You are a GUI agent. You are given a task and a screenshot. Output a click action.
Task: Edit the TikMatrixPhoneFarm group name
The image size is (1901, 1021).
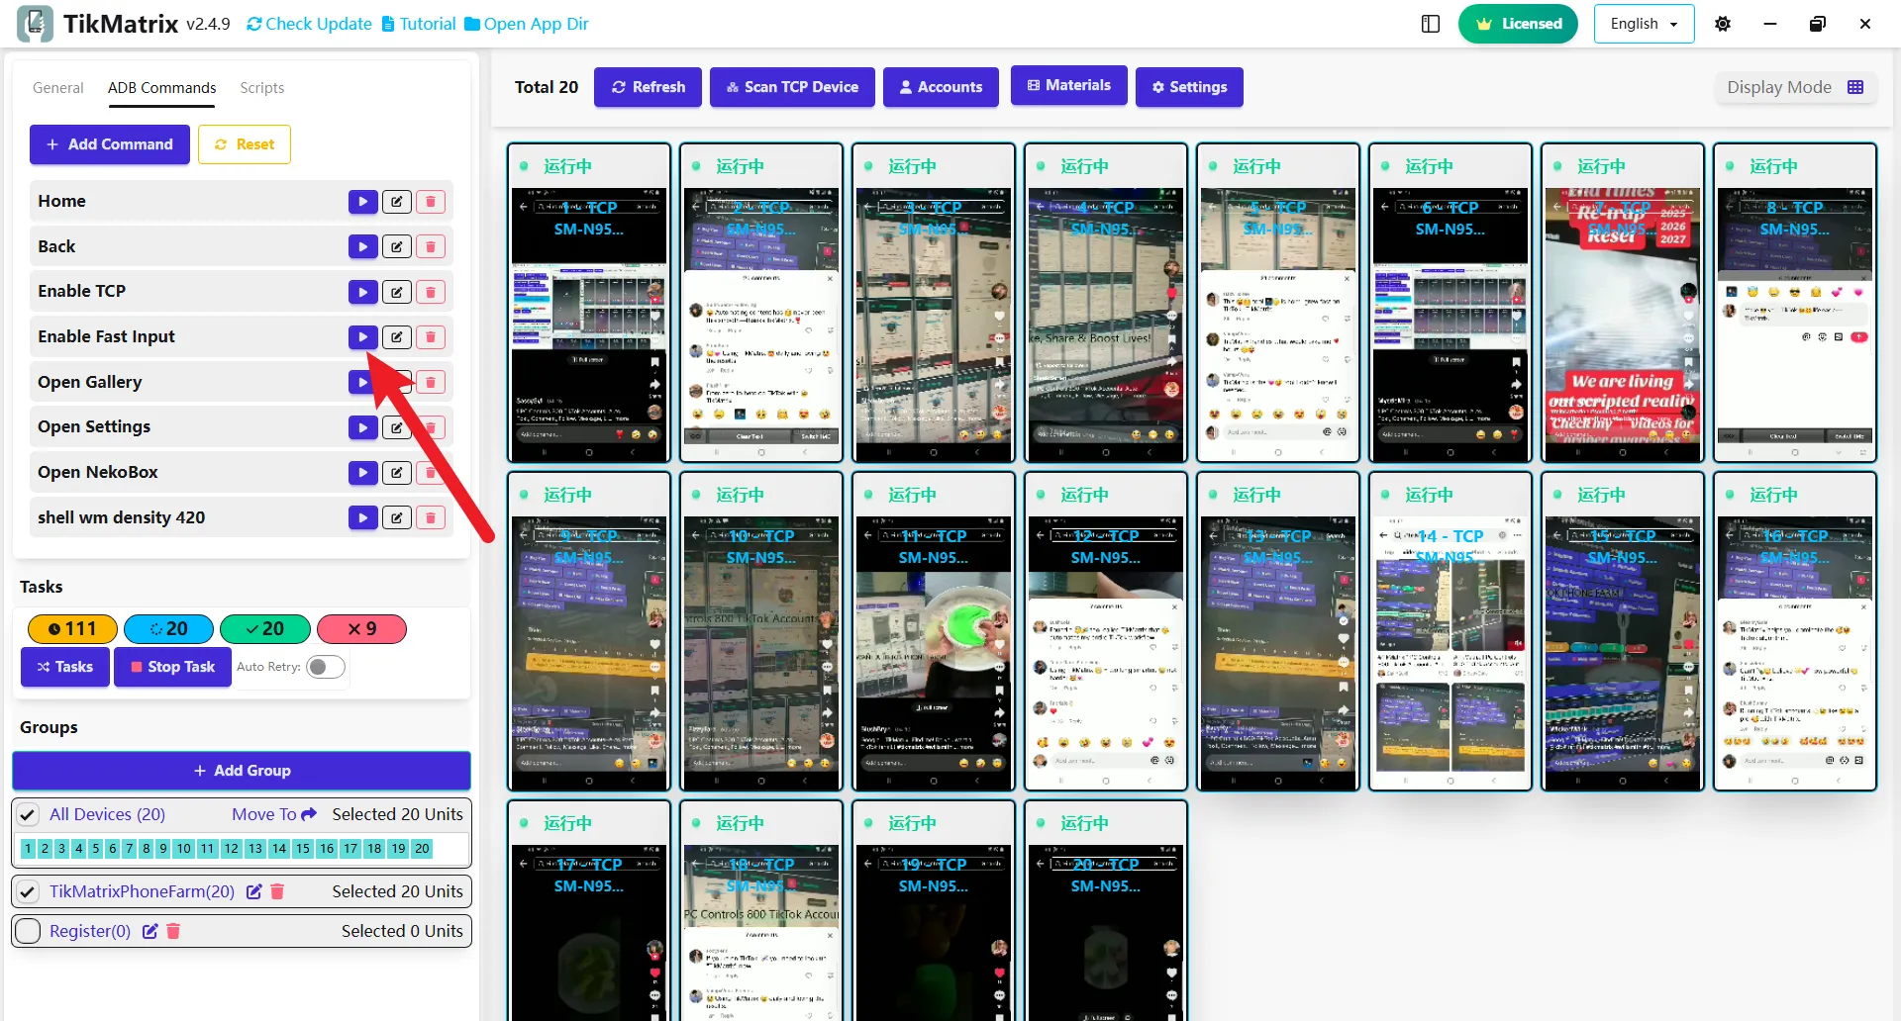pos(253,890)
